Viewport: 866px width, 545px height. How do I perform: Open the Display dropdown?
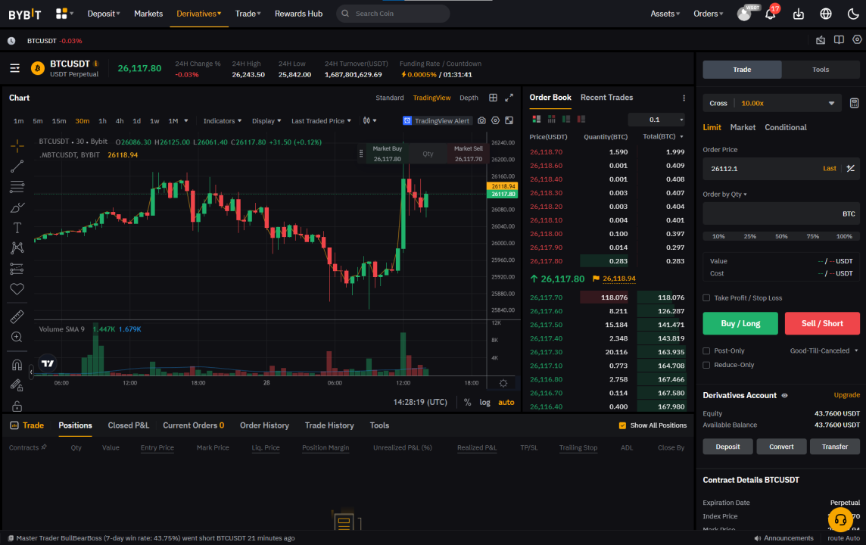click(266, 121)
